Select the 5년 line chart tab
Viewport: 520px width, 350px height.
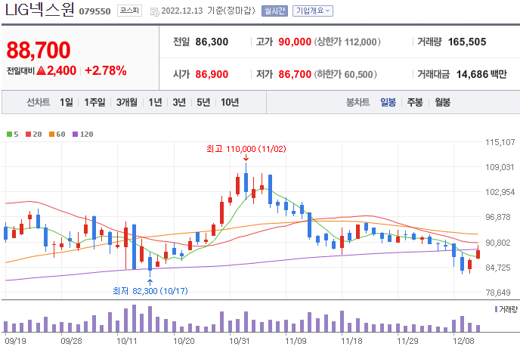tap(203, 103)
